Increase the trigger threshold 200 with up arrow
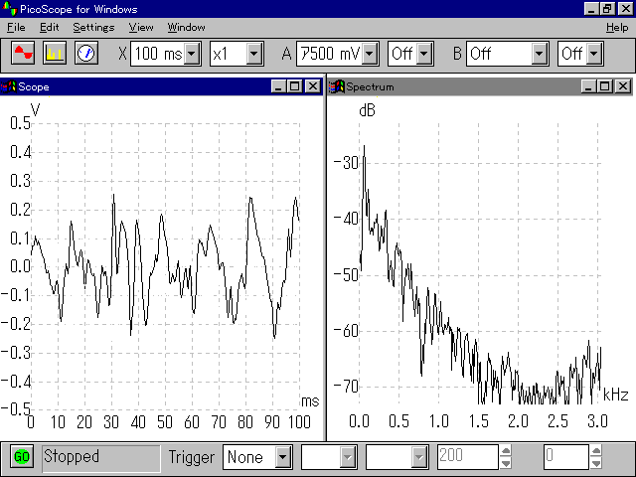The width and height of the screenshot is (636, 477). [x=506, y=450]
